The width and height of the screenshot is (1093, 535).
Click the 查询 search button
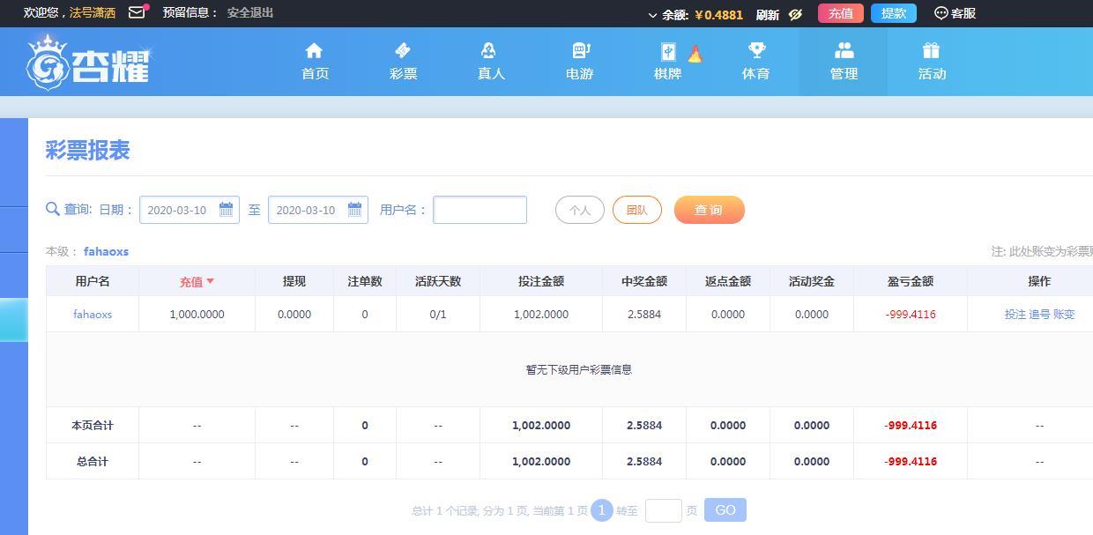point(710,210)
